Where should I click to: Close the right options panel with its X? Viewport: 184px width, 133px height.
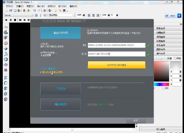[181, 24]
